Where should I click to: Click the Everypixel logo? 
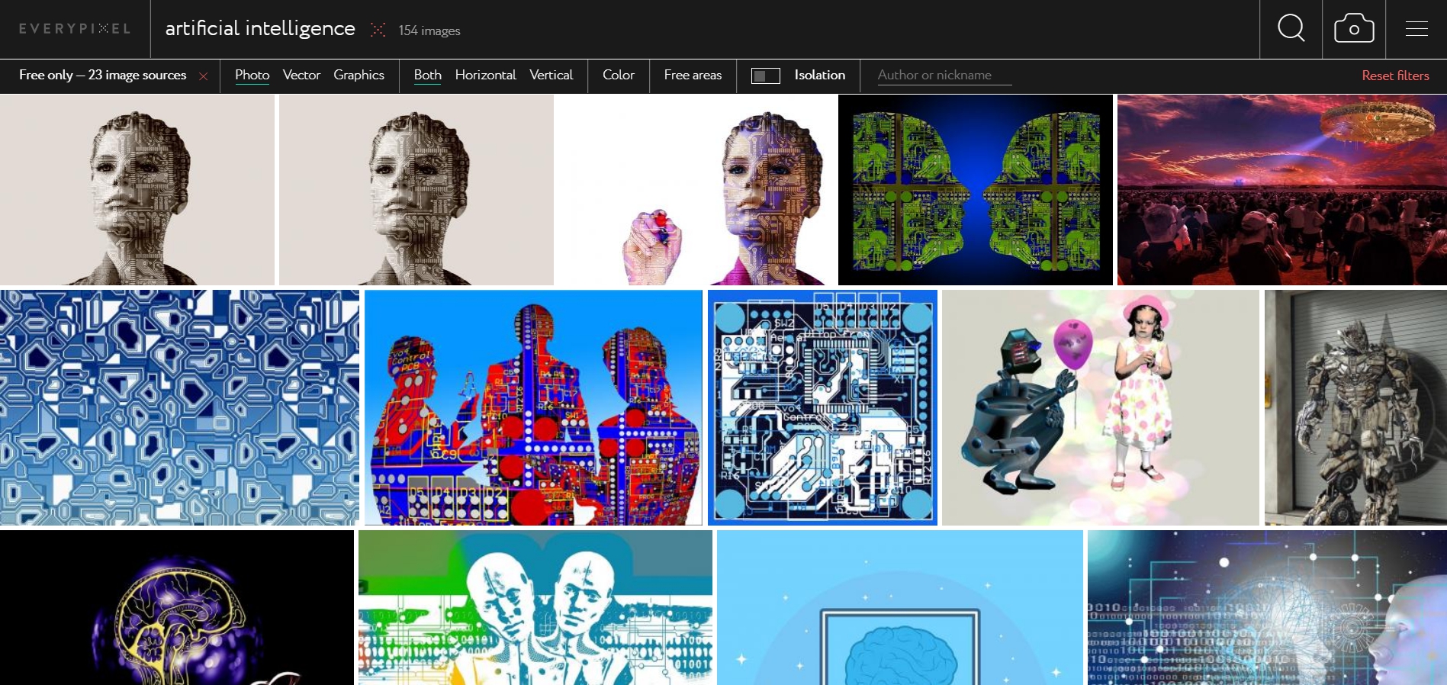[75, 29]
